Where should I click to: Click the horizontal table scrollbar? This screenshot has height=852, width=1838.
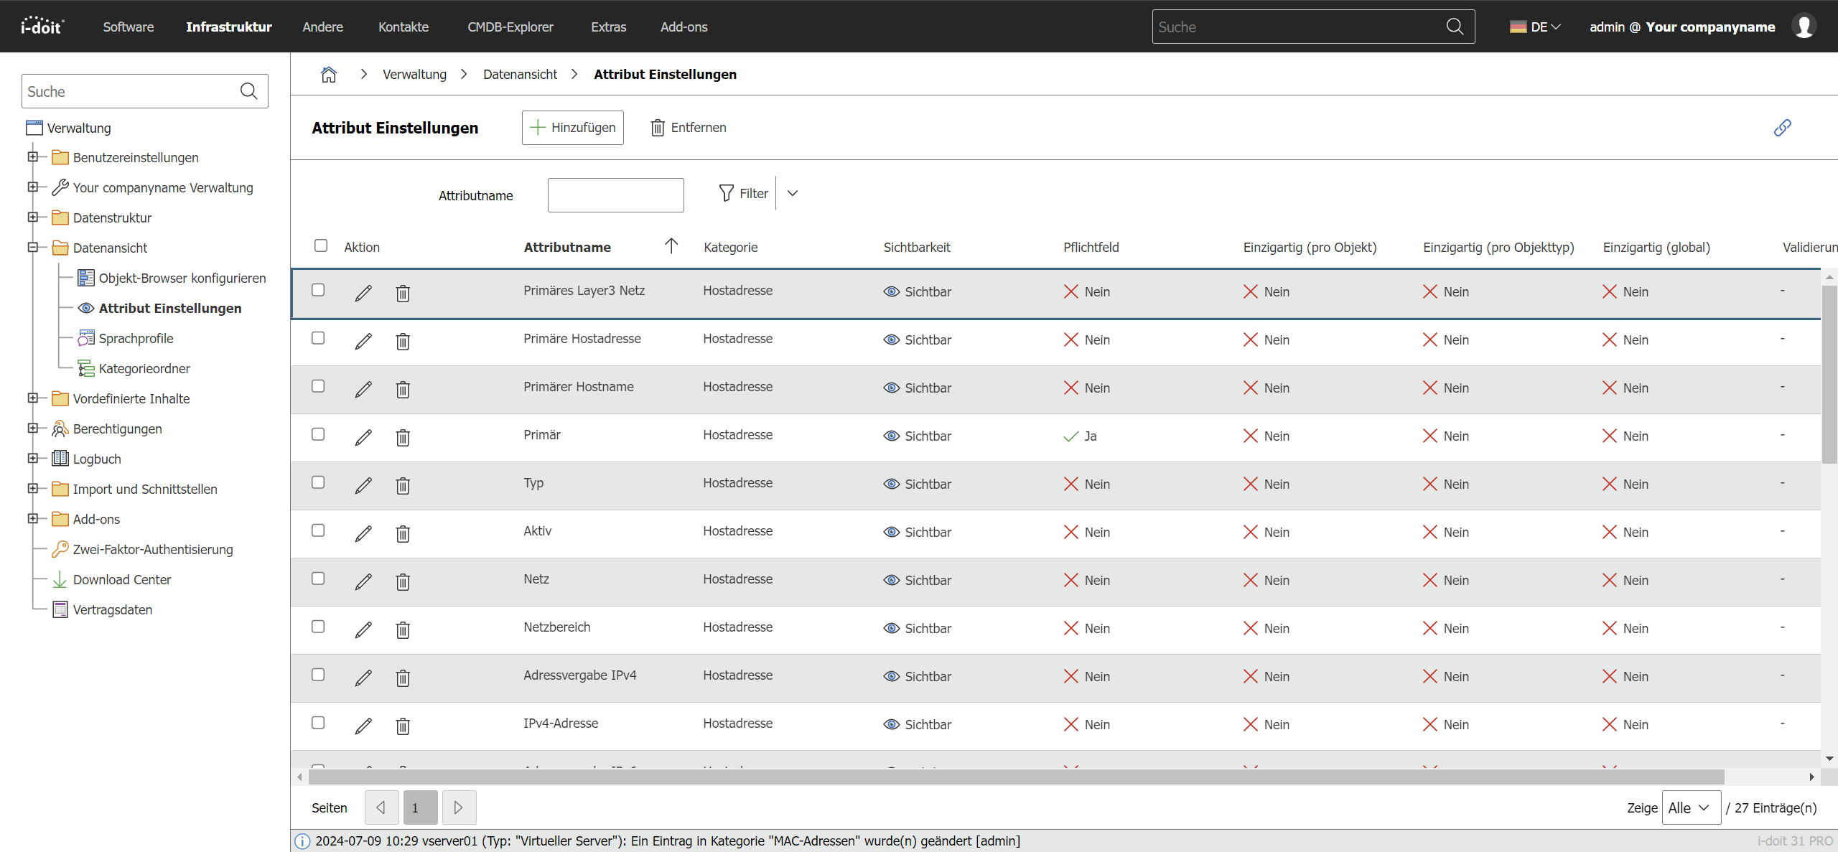(1016, 777)
